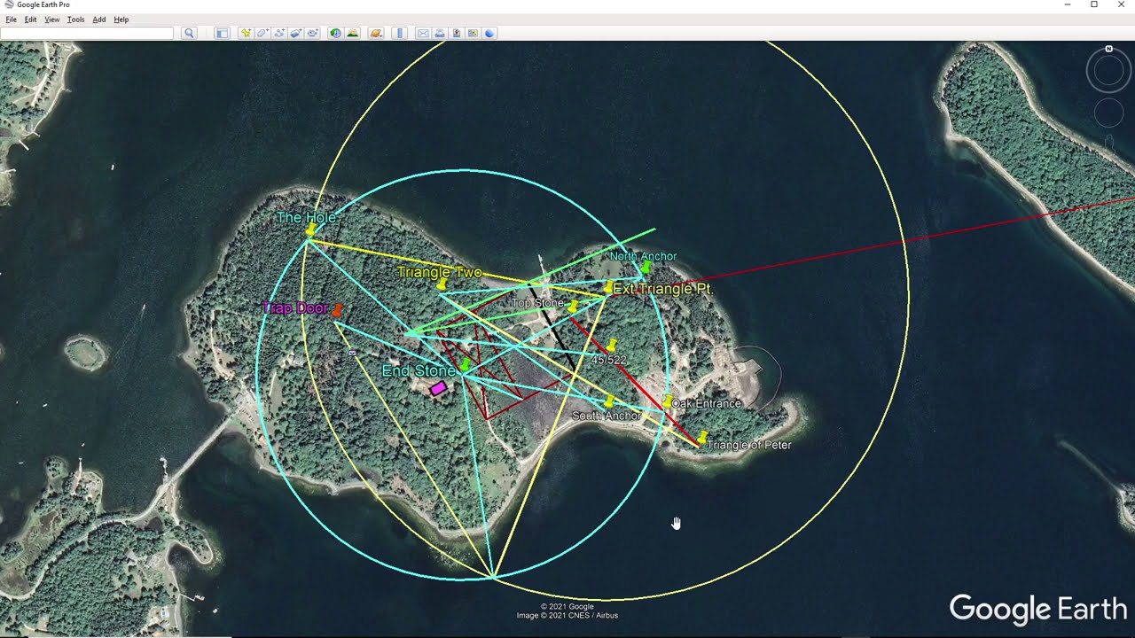Click the Record a Tour icon
1135x638 pixels.
click(x=313, y=33)
